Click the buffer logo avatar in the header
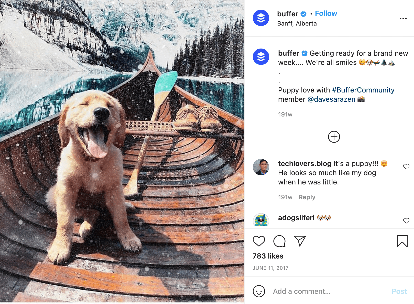This screenshot has width=414, height=304. pos(261,18)
